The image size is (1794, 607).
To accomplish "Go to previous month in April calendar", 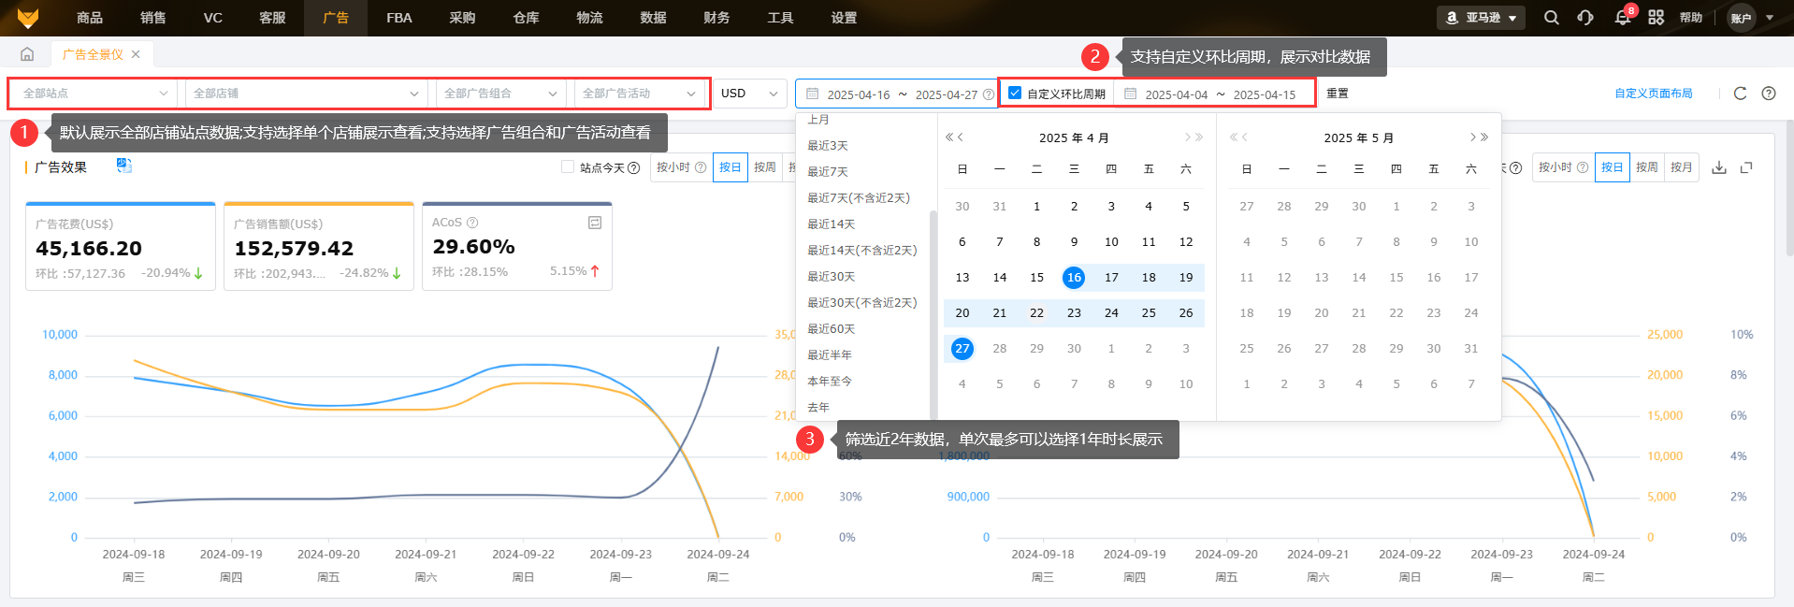I will [x=961, y=137].
